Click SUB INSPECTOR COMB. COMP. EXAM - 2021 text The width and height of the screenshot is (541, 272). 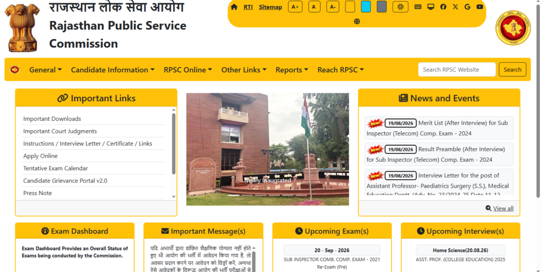332,259
